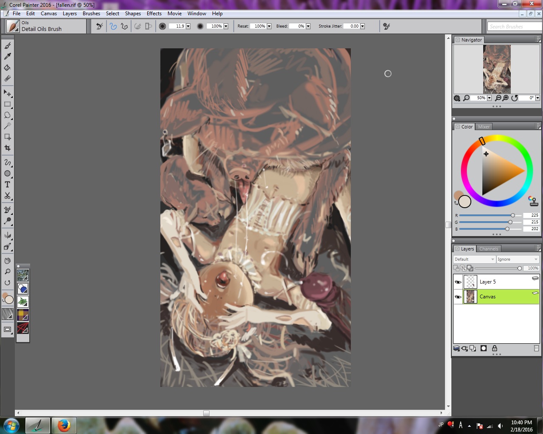Adjust the R color slider
The height and width of the screenshot is (434, 543).
[x=490, y=215]
